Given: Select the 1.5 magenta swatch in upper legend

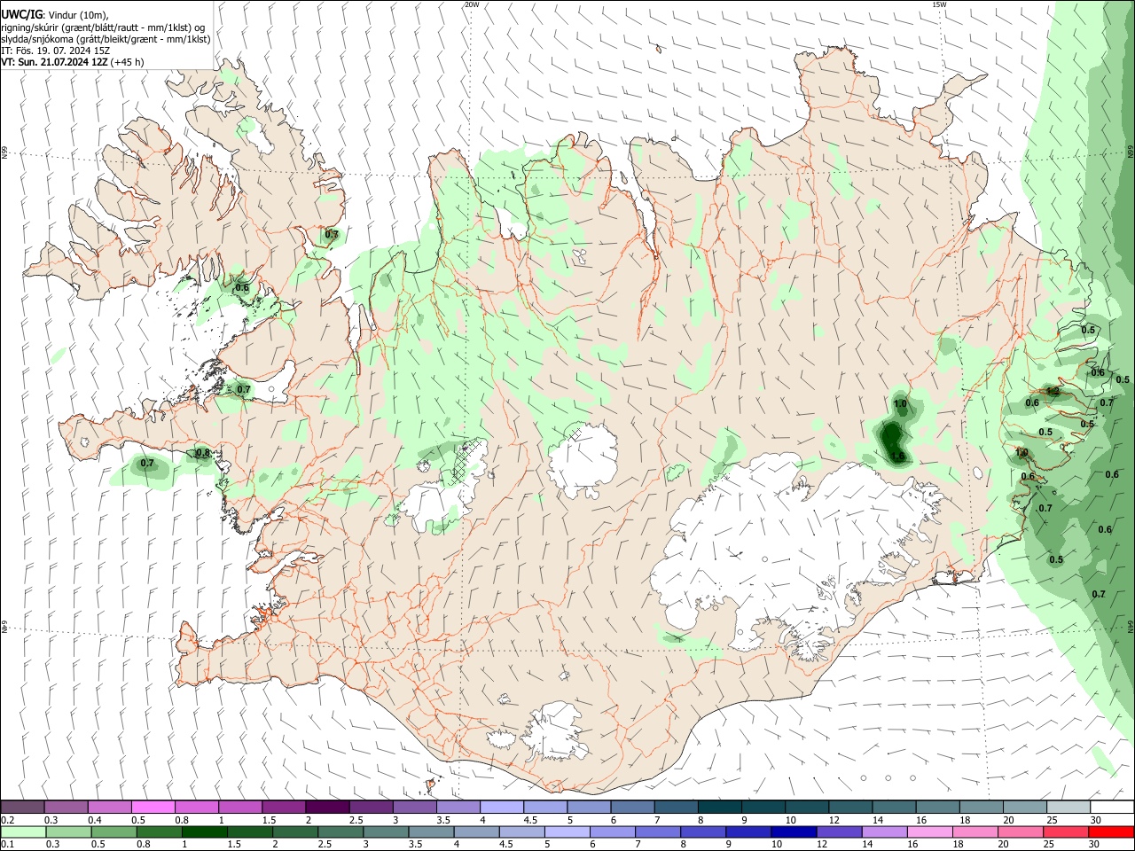Looking at the screenshot, I should point(284,807).
